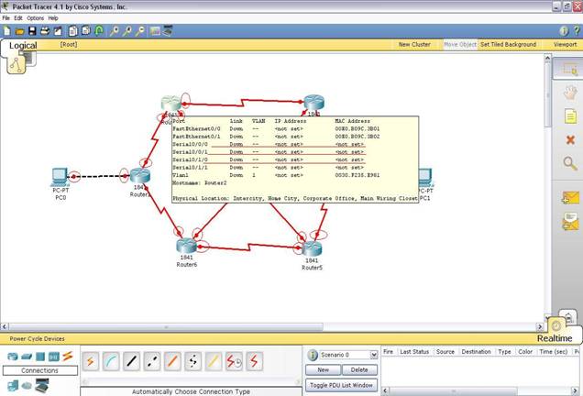Pick the WAN Emulation cloud icon
This screenshot has height=396, width=583.
(x=27, y=386)
